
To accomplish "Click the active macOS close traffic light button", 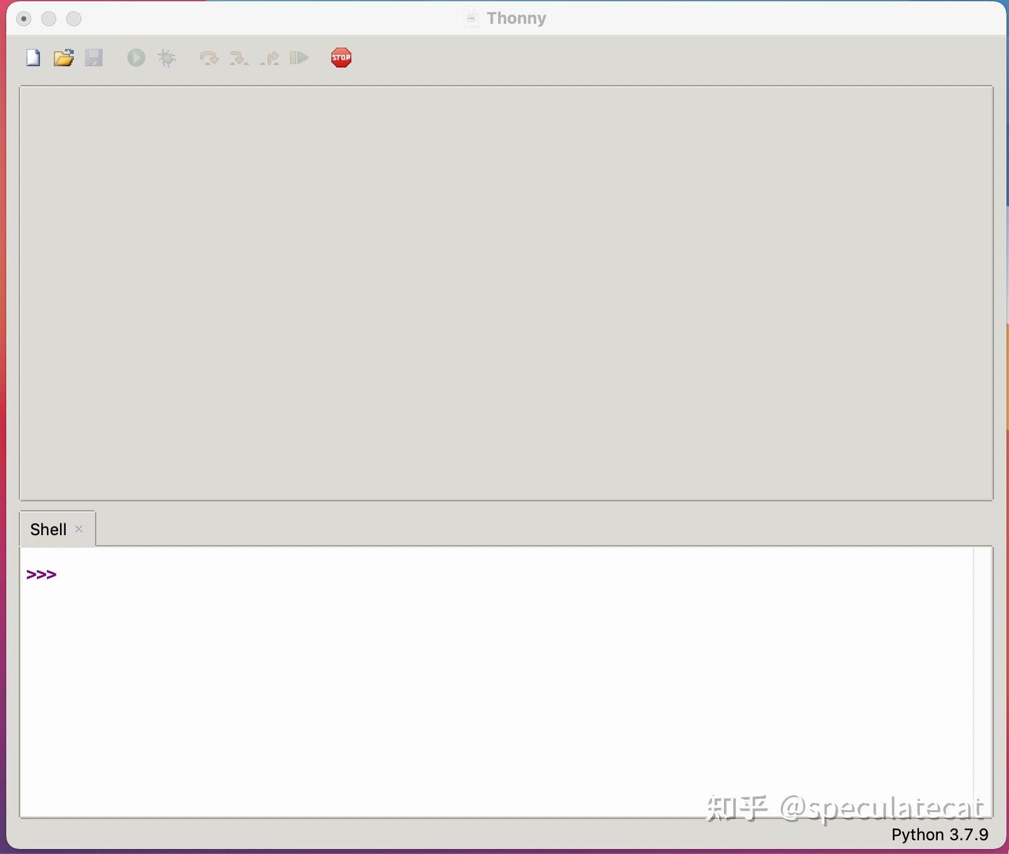I will [x=24, y=19].
